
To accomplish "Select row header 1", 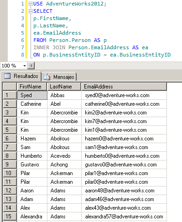I will pyautogui.click(x=10, y=95).
